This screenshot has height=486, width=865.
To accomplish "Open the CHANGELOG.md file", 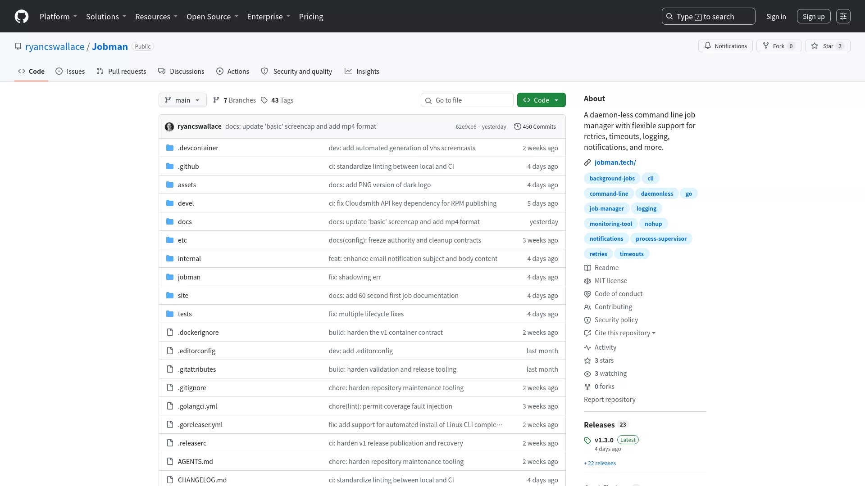I will pyautogui.click(x=202, y=480).
